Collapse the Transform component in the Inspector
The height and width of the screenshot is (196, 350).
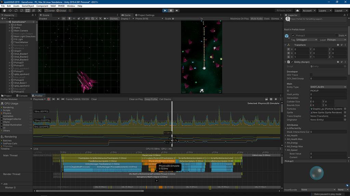pos(285,45)
